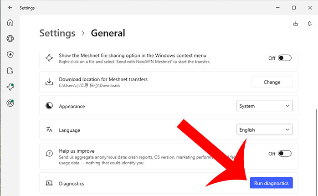
Task: Maximize the Settings window
Action: 294,8
